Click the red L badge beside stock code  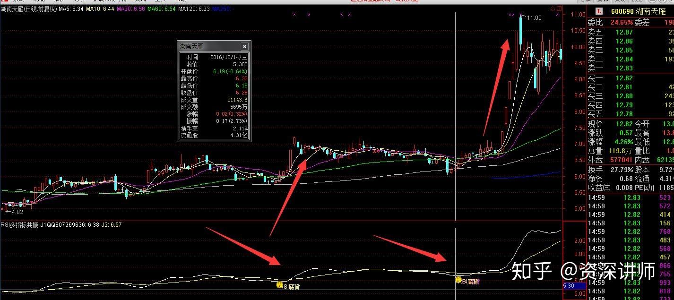click(599, 11)
